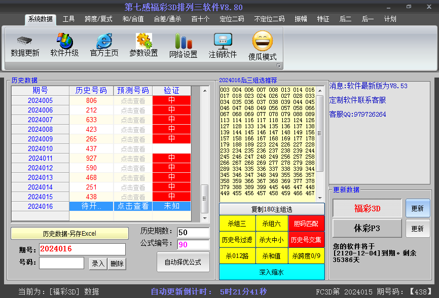Click the 杀跨度0/9 button
The height and width of the screenshot is (298, 439).
[x=306, y=256]
